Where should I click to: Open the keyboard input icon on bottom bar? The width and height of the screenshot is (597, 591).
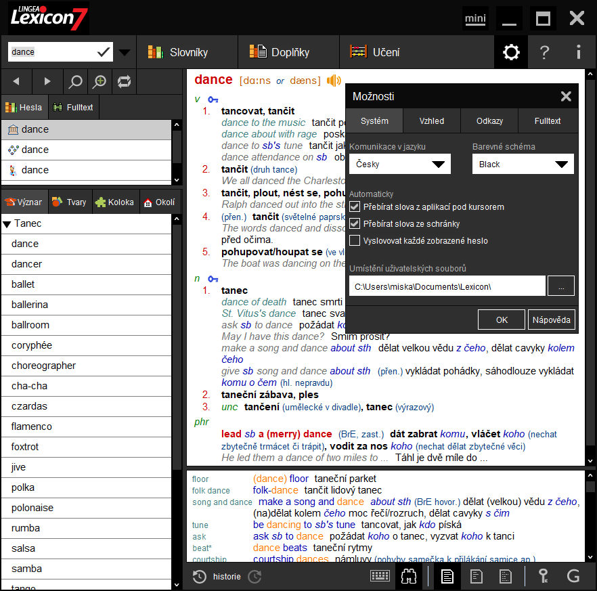(x=380, y=575)
